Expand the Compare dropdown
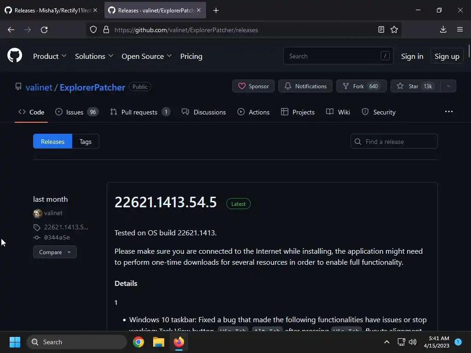 (x=55, y=252)
